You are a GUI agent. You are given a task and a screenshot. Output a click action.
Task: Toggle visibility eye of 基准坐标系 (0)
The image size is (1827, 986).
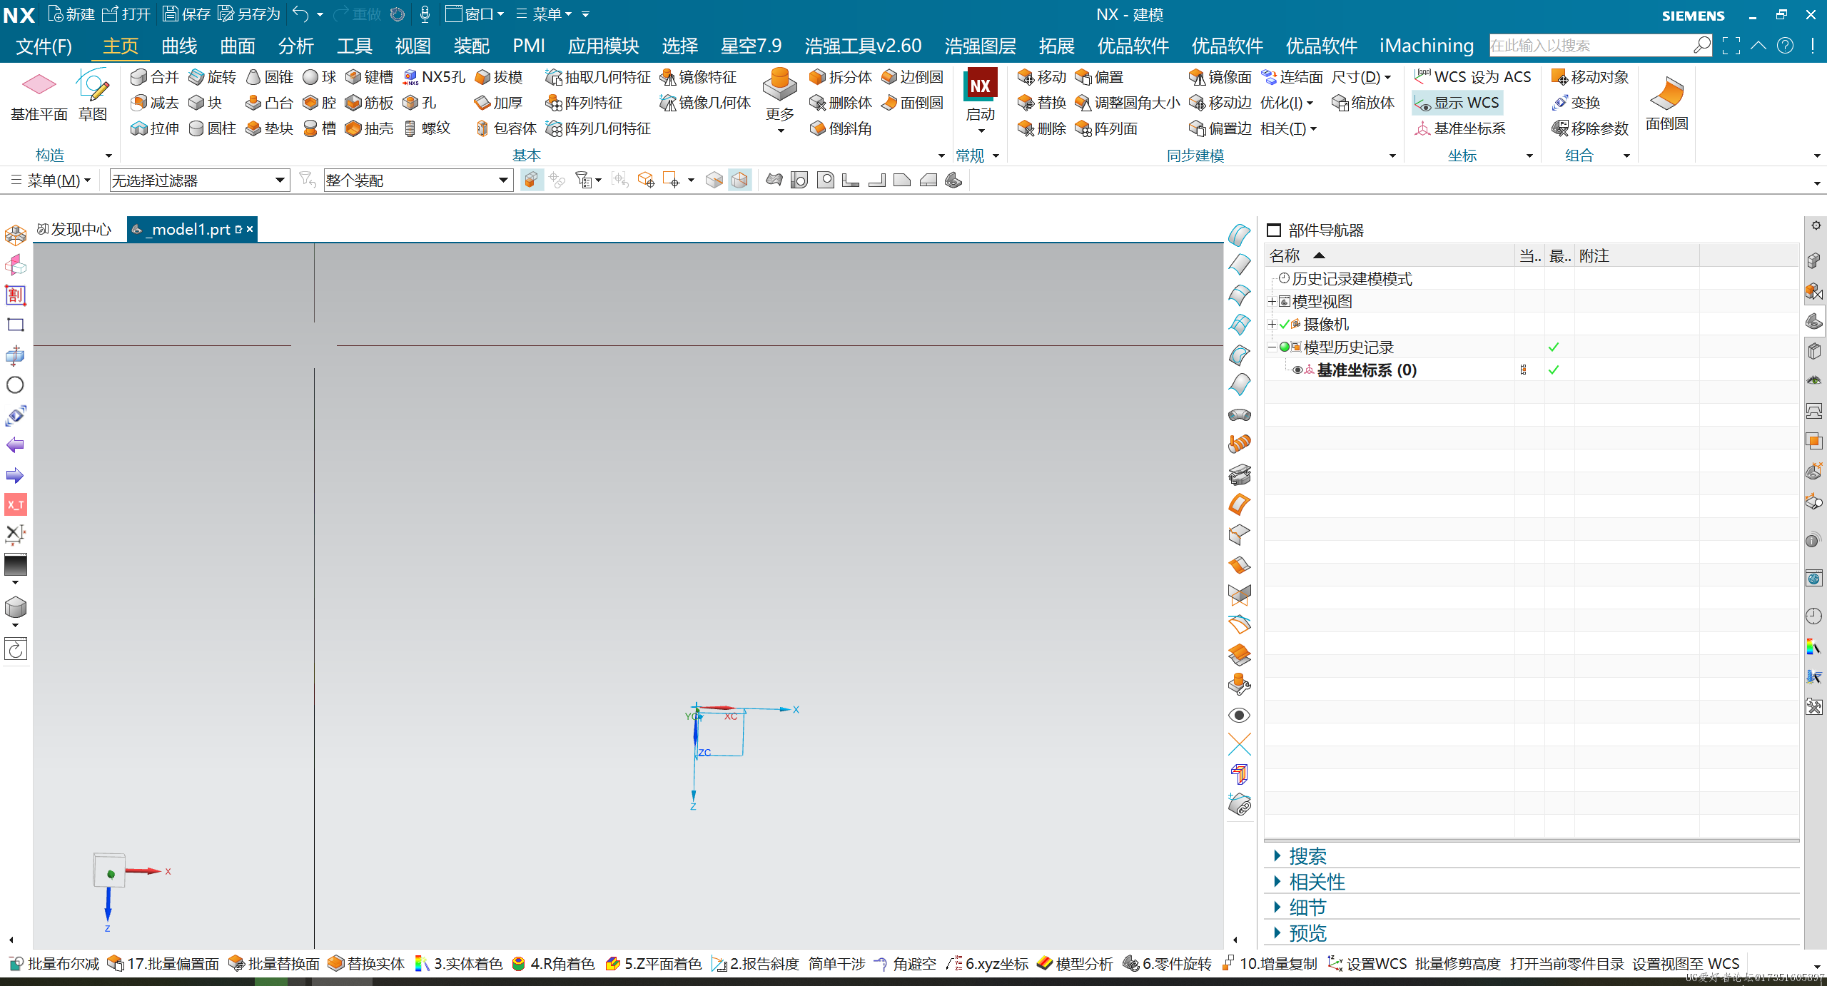[1297, 370]
